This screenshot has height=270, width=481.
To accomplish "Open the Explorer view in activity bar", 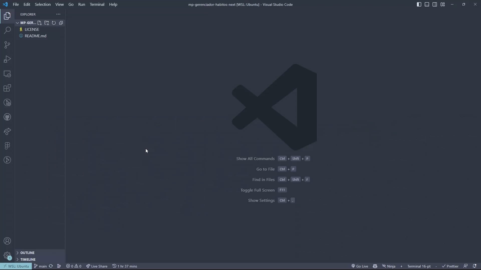I will (x=7, y=16).
